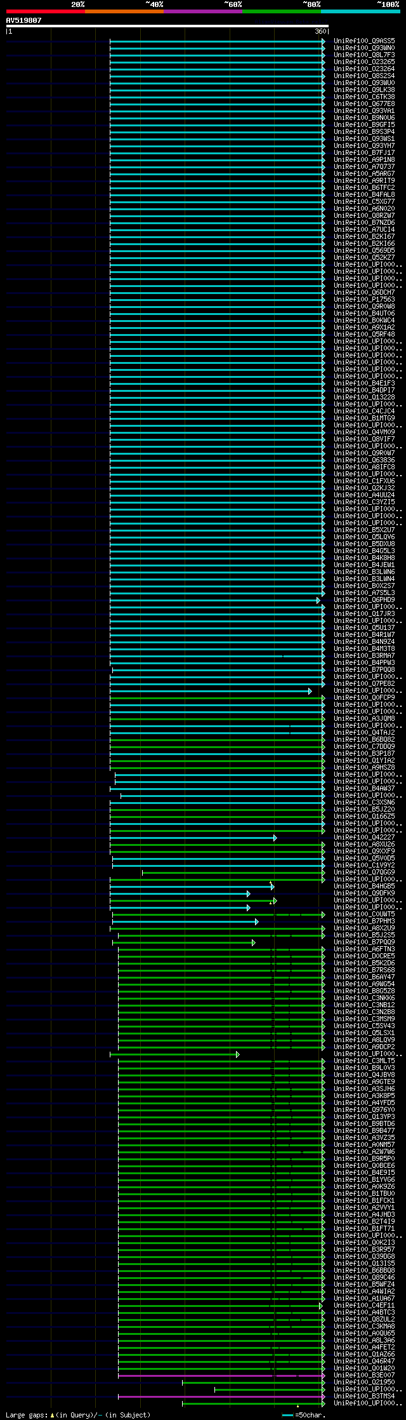Viewport: 406px width, 1420px height.
Task: Select the UniRef100_Q5U137 label
Action: pos(364,627)
